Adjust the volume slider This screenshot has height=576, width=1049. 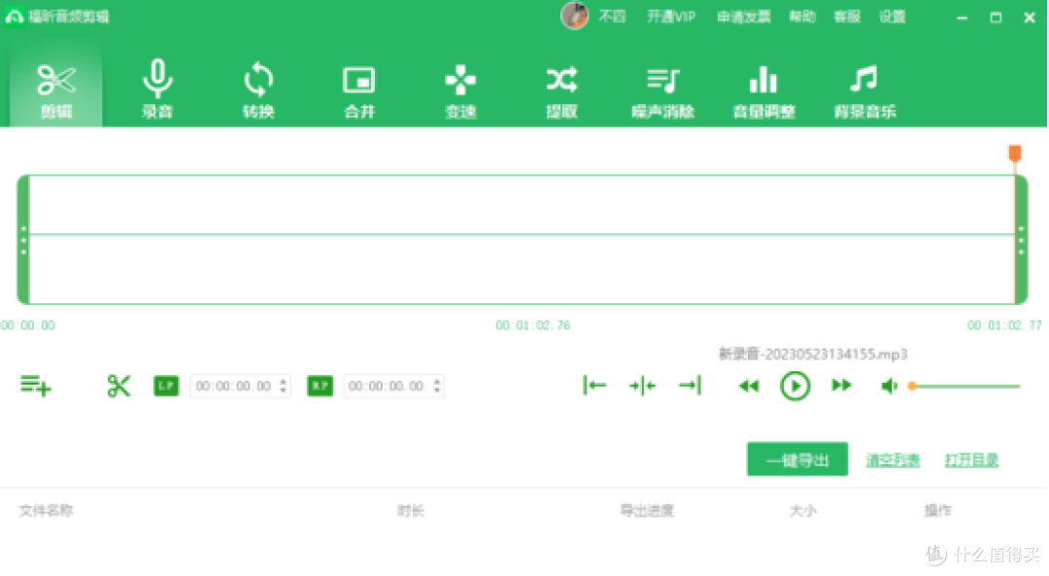click(x=964, y=386)
